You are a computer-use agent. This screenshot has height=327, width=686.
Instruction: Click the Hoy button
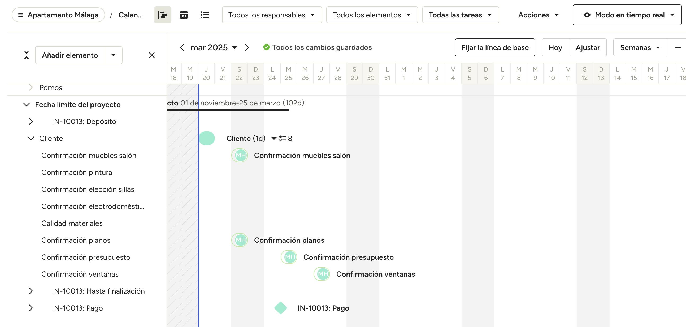(x=555, y=48)
